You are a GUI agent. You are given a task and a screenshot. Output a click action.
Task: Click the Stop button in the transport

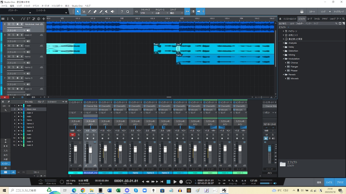click(x=168, y=182)
